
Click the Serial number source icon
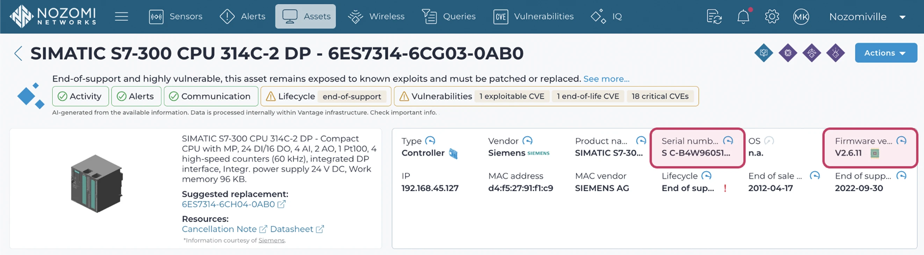coord(728,140)
